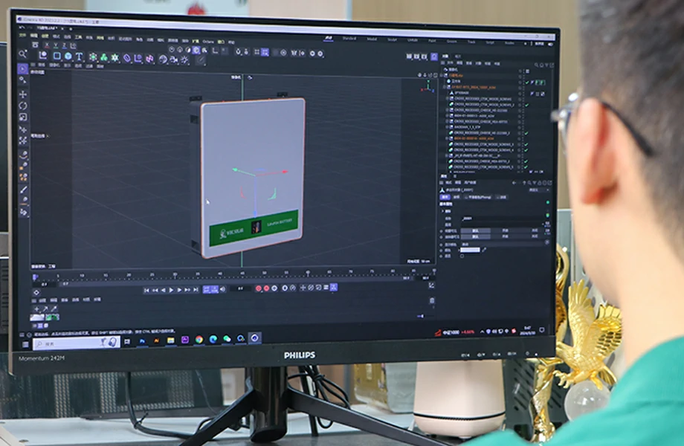Expand the first CROSS_RECESSED object tree node

pyautogui.click(x=448, y=98)
